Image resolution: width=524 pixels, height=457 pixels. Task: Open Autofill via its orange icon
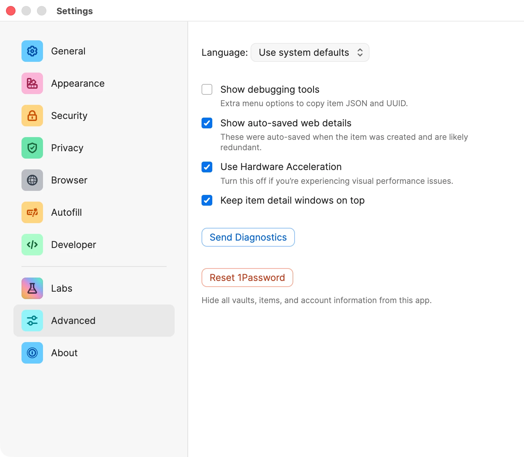pos(32,212)
